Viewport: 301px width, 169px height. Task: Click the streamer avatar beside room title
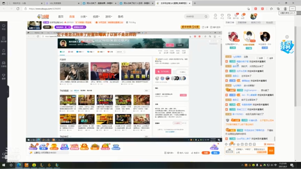point(34,26)
